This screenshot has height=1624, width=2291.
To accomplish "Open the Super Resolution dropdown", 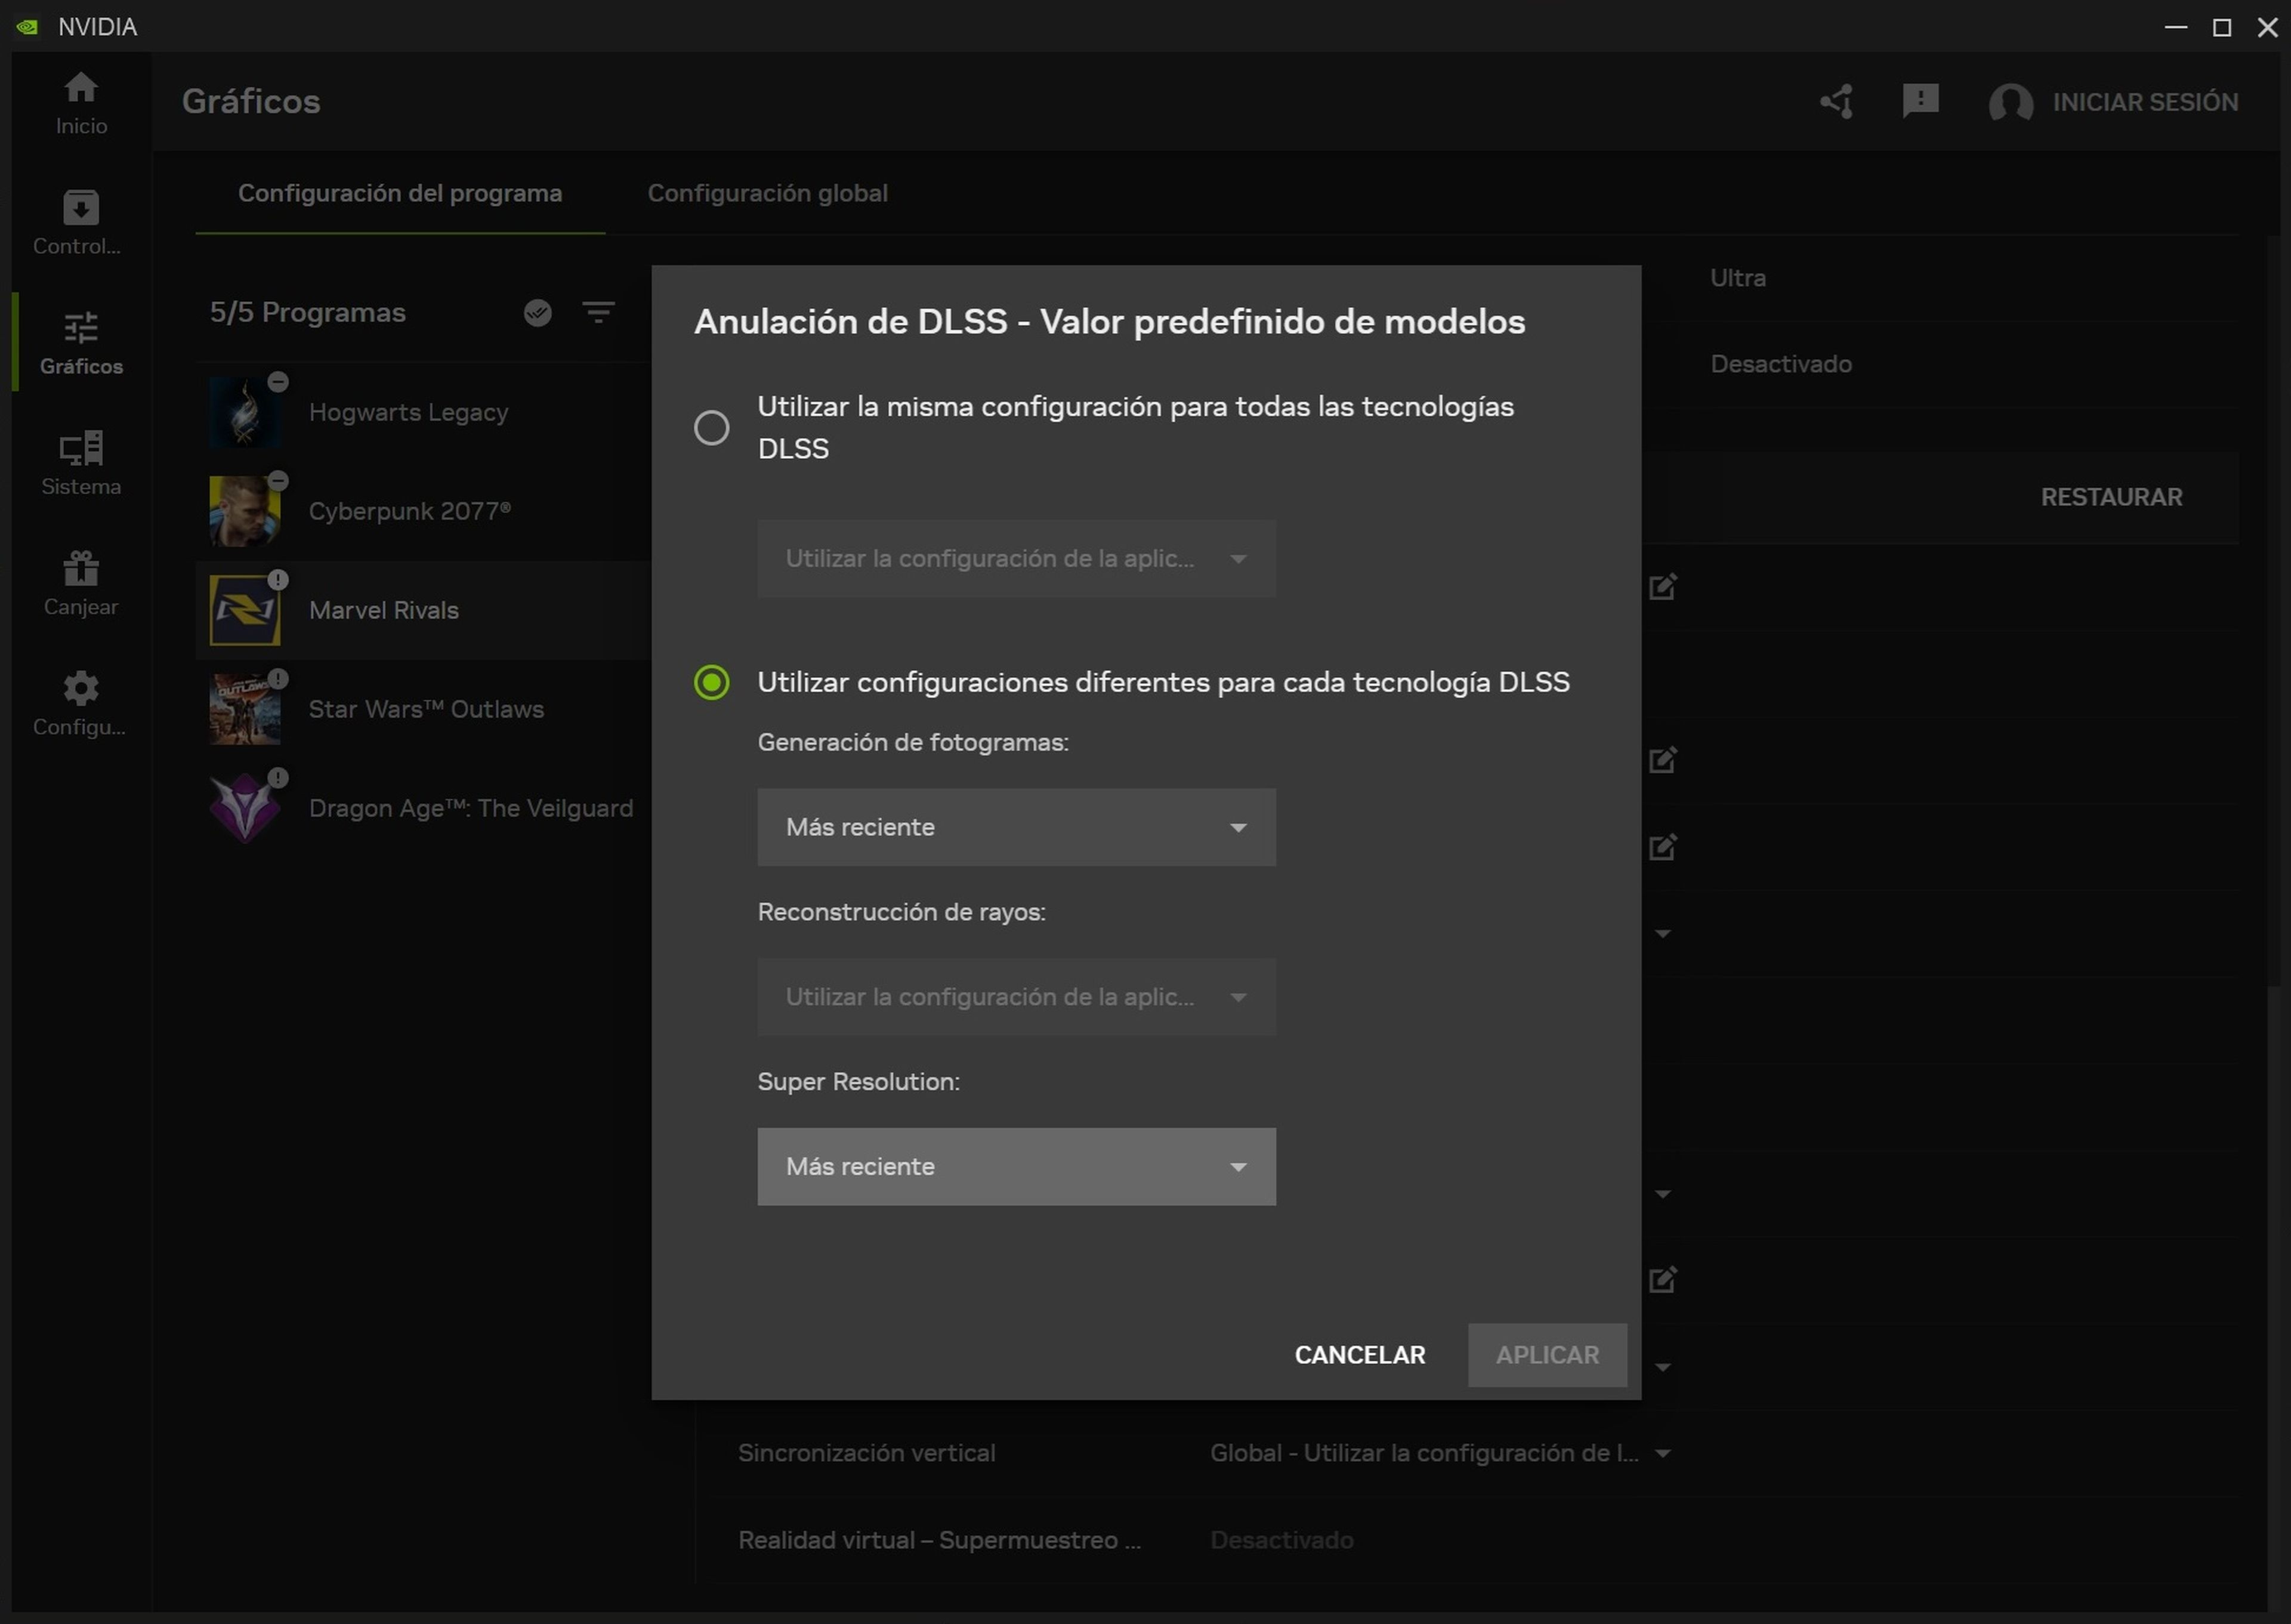I will tap(1016, 1166).
